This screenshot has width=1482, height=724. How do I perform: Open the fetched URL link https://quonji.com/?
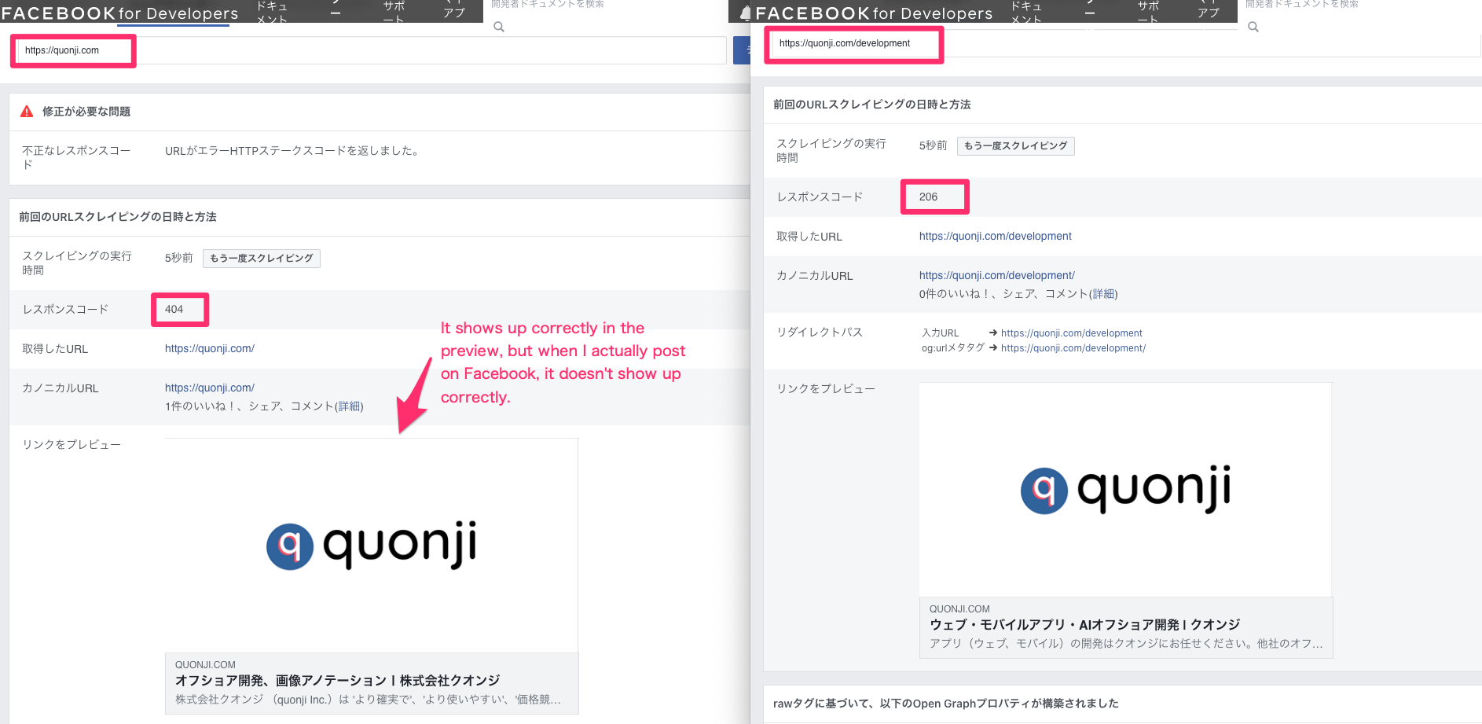(210, 349)
